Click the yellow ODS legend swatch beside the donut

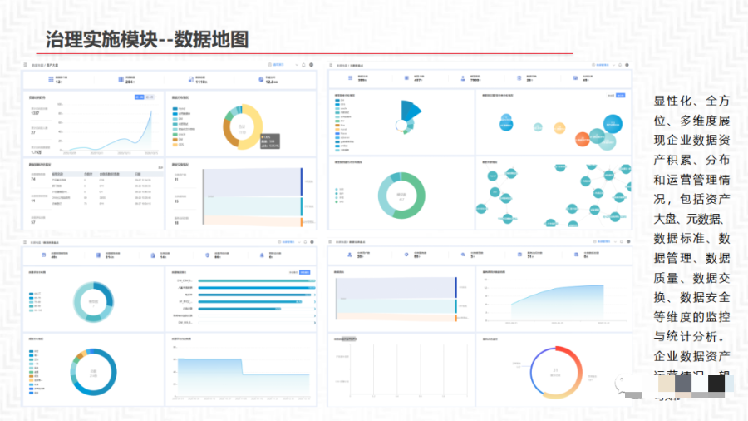point(175,145)
